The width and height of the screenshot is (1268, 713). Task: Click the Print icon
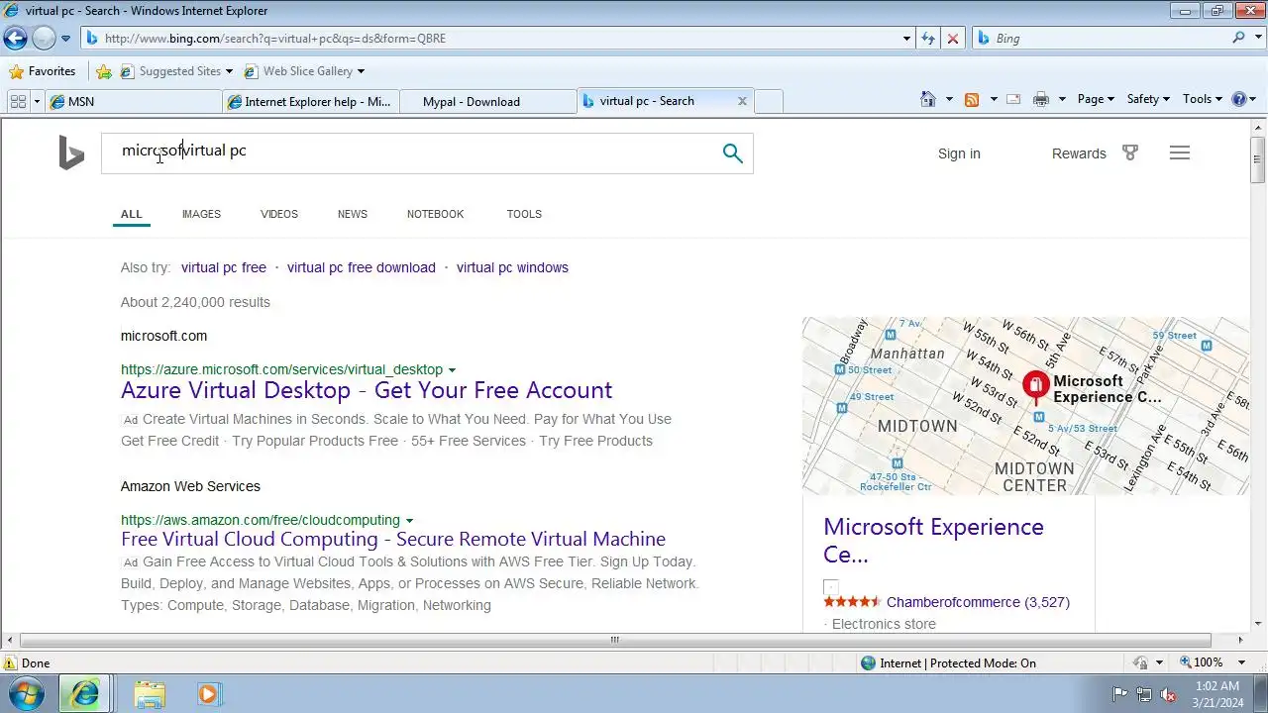[x=1040, y=99]
